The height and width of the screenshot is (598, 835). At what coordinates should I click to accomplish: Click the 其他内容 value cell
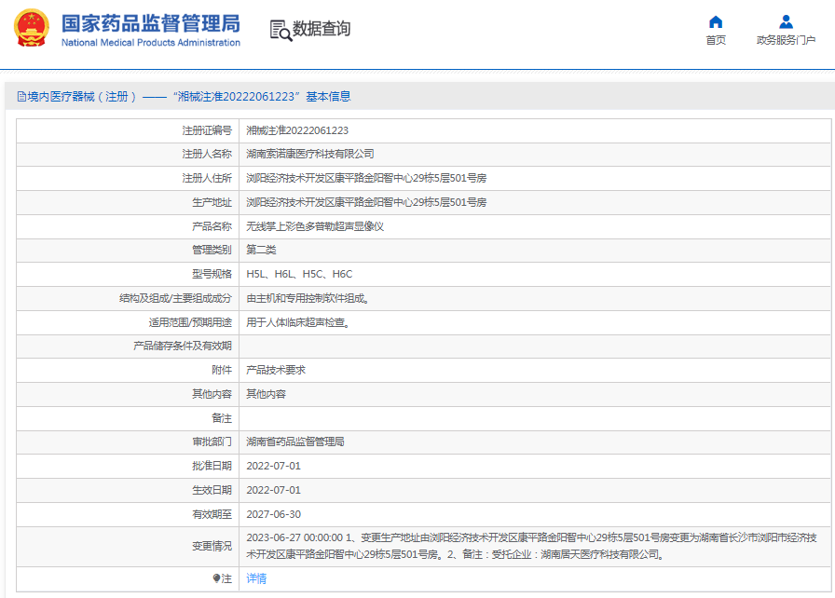(266, 394)
